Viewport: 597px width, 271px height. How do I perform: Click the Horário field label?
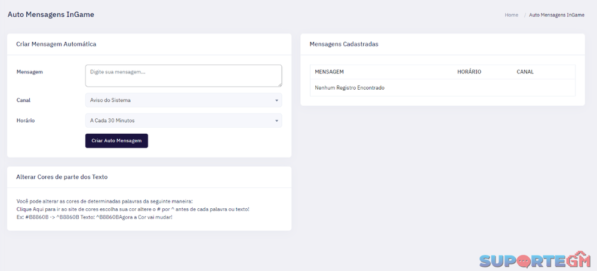26,121
